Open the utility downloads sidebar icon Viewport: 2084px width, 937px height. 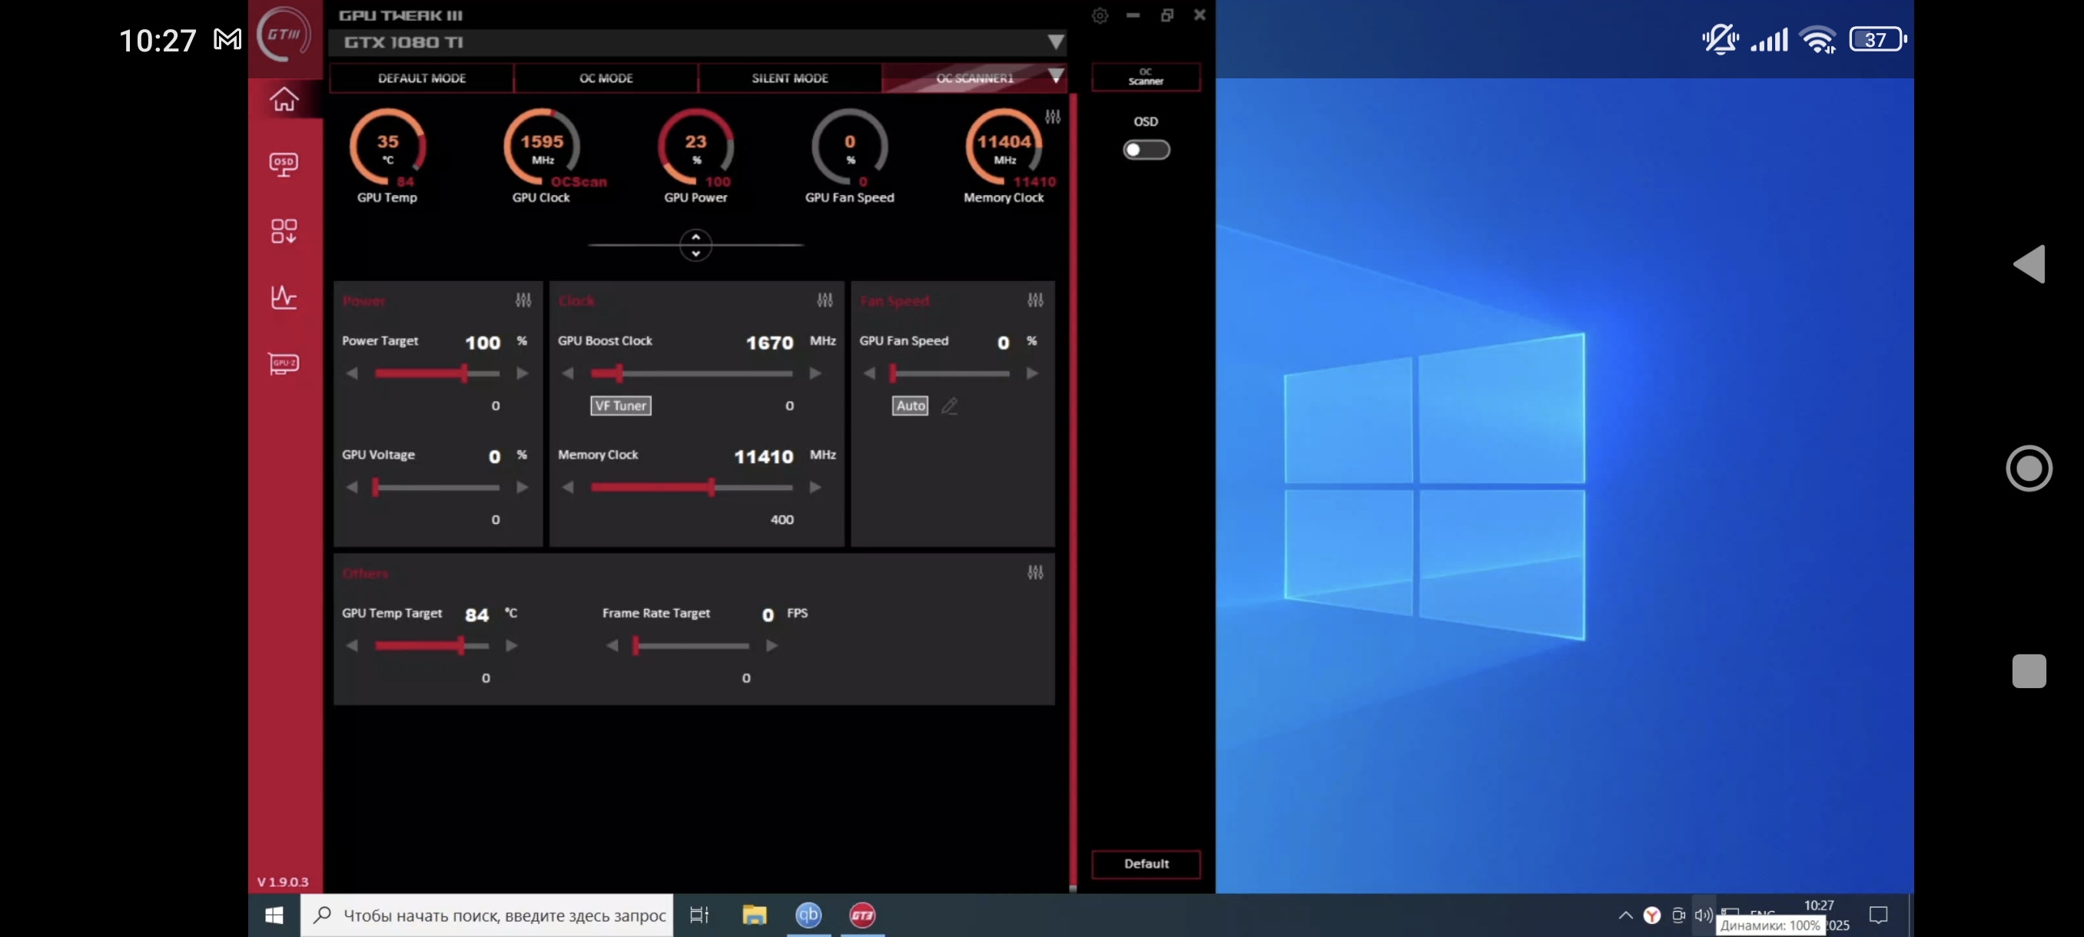click(284, 231)
